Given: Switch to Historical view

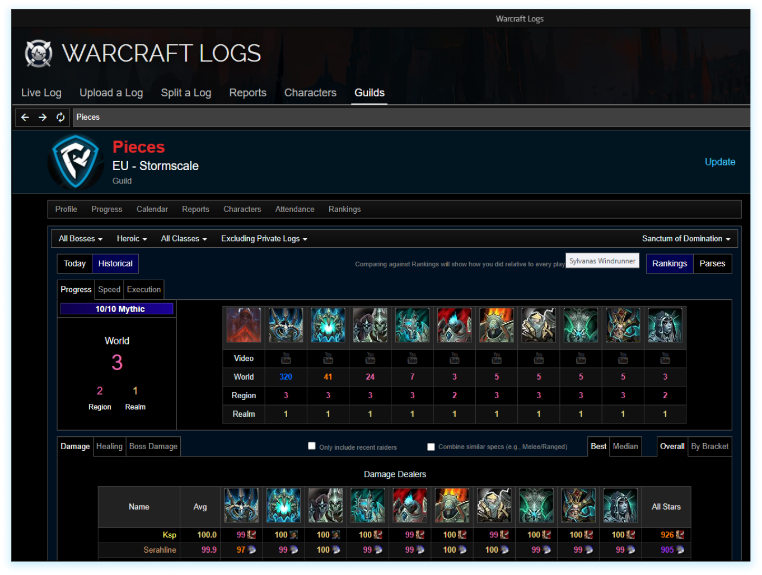Looking at the screenshot, I should (115, 263).
